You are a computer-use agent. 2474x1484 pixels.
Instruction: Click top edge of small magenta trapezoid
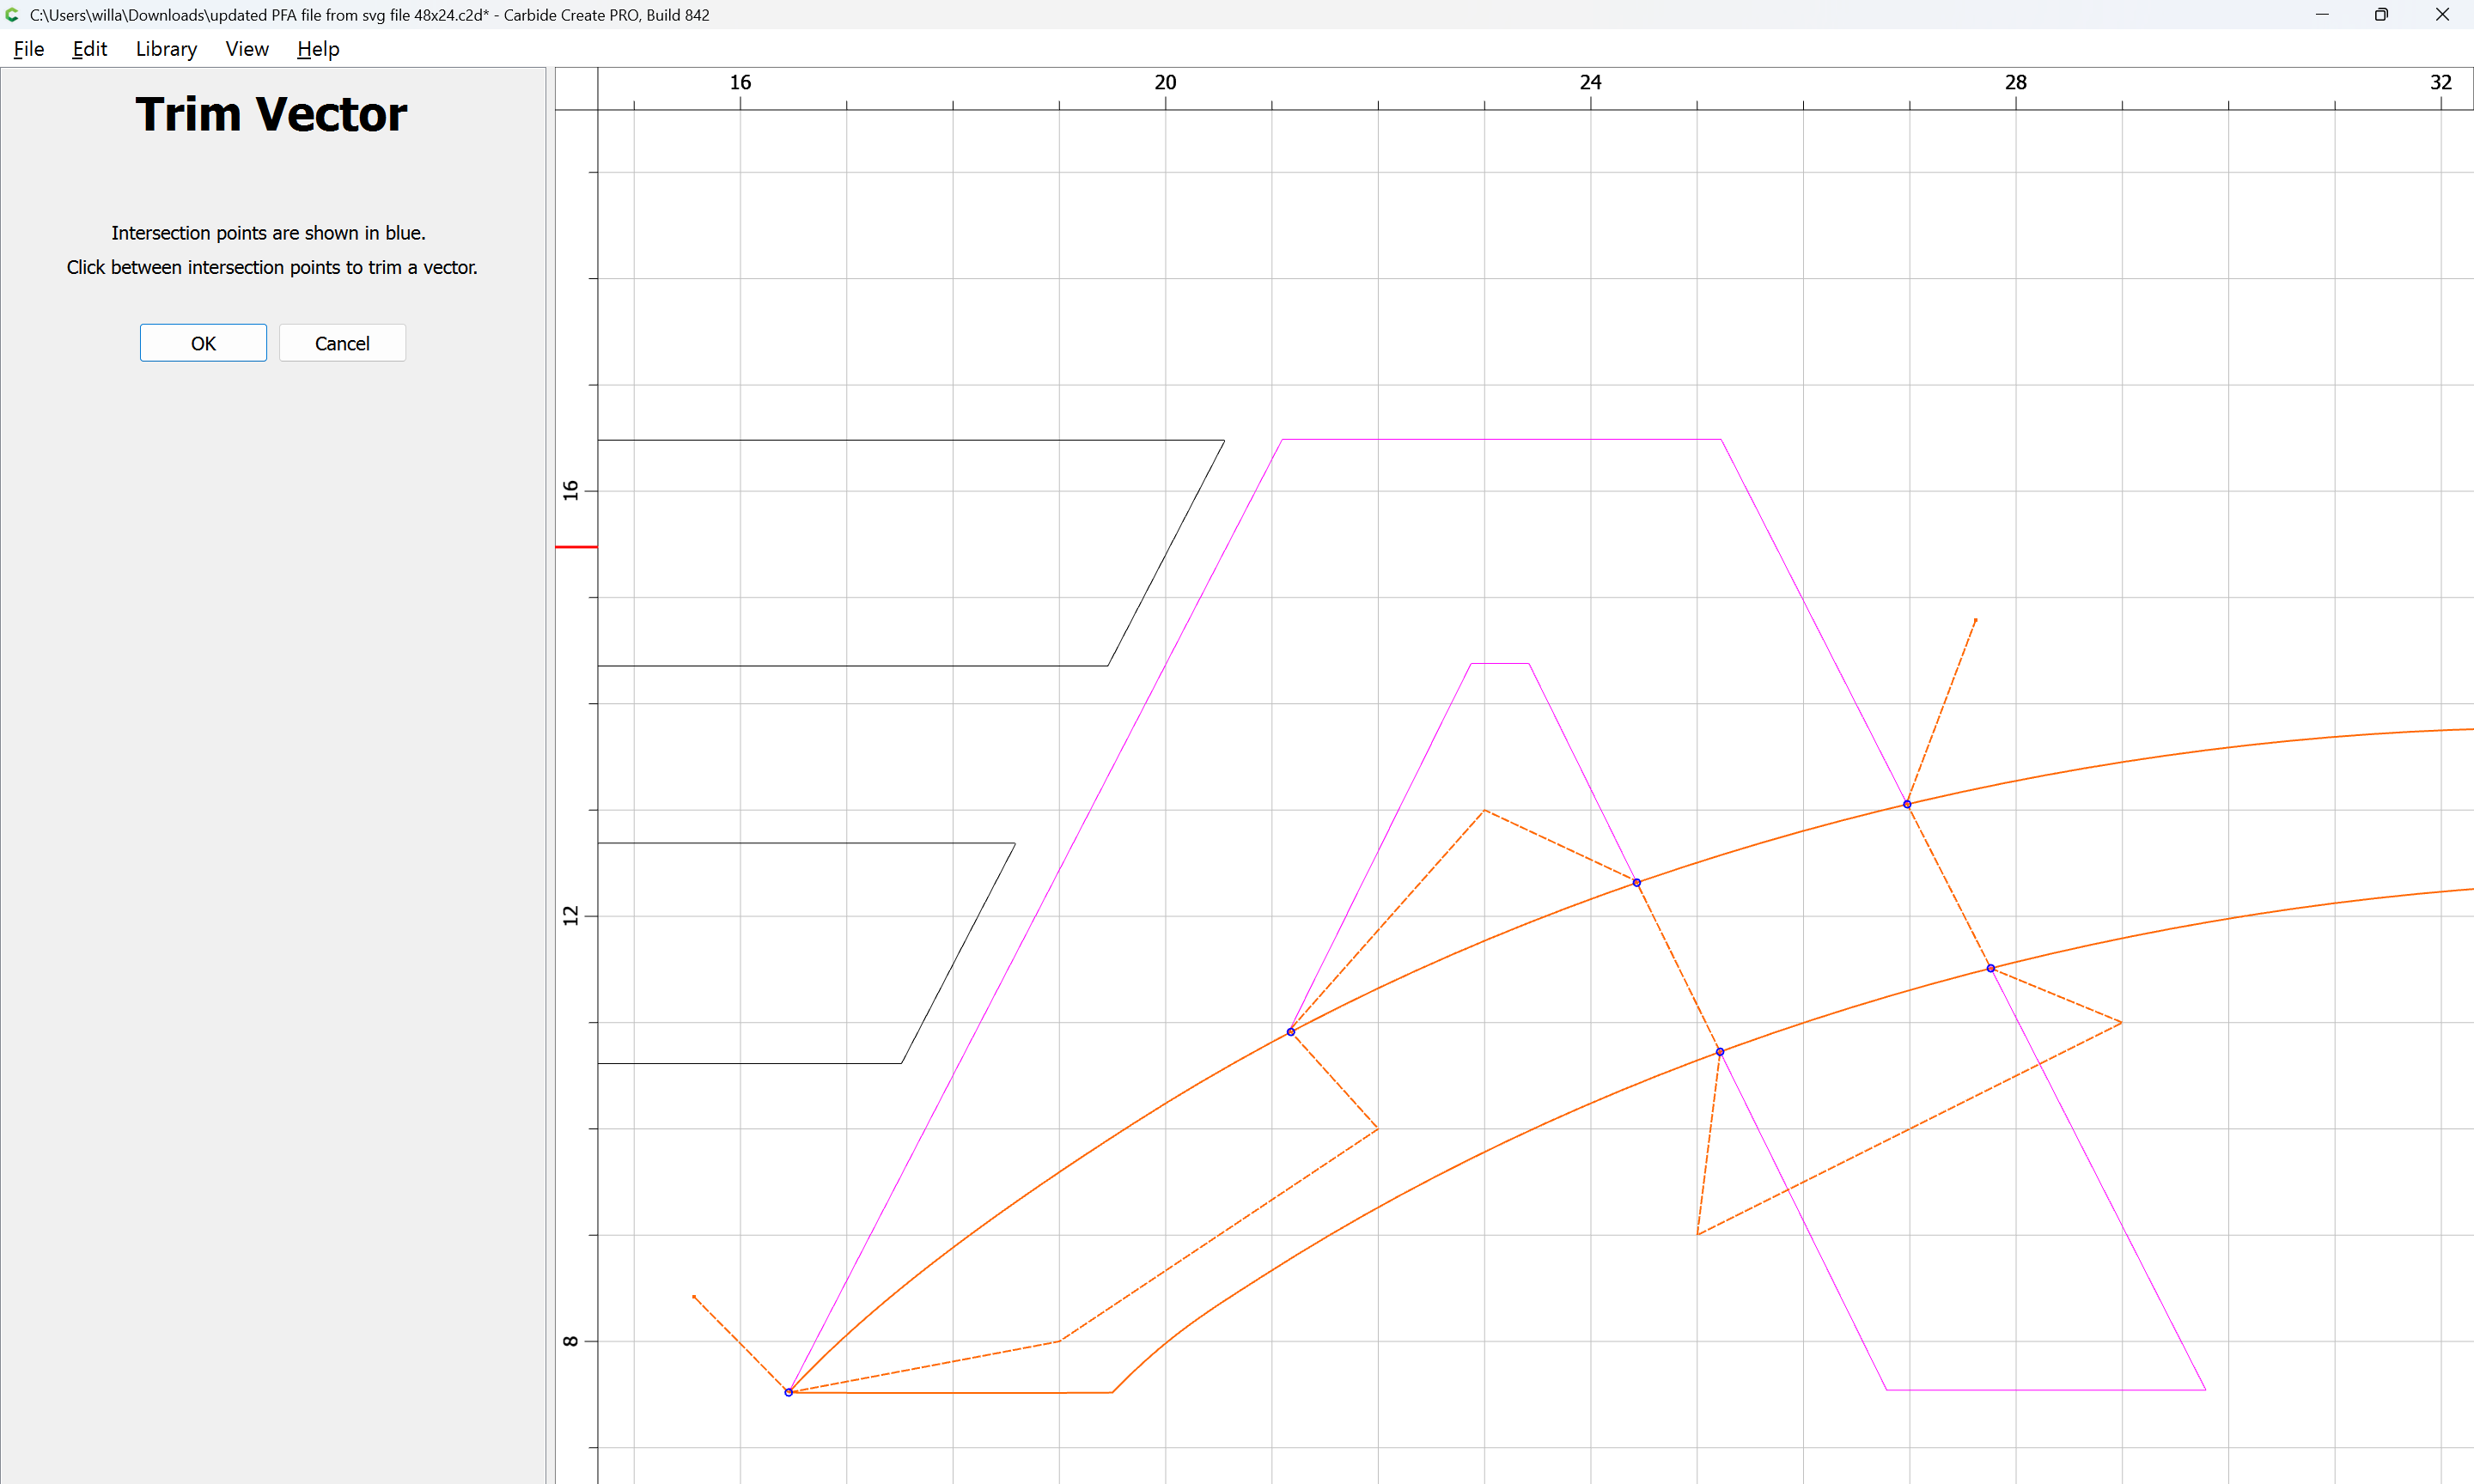click(1500, 663)
